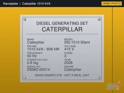The width and height of the screenshot is (124, 93).
Task: Click the RATING label
Action: [x=32, y=46]
